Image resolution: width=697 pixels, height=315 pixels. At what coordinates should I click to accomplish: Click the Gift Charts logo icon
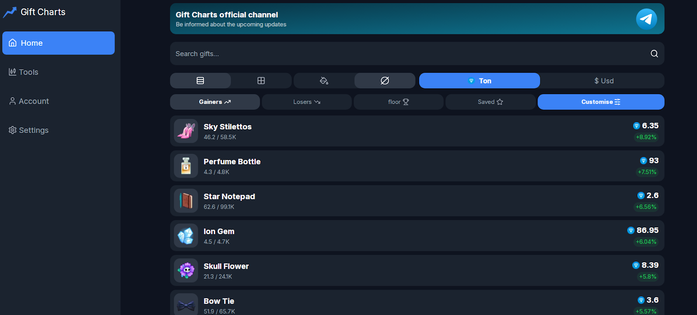click(x=10, y=13)
